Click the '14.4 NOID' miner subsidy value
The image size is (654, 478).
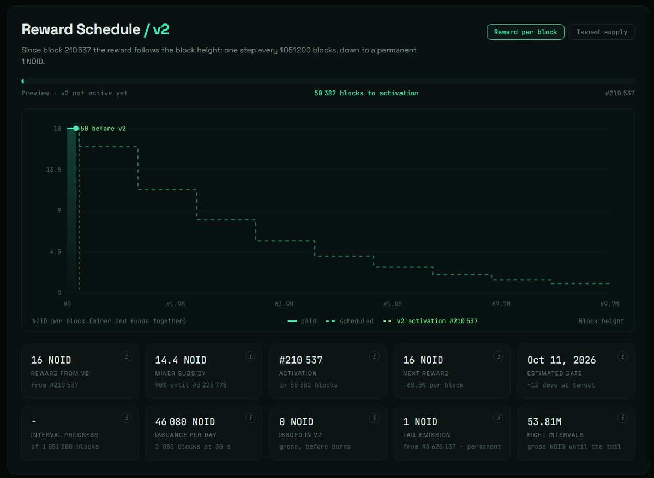click(181, 360)
